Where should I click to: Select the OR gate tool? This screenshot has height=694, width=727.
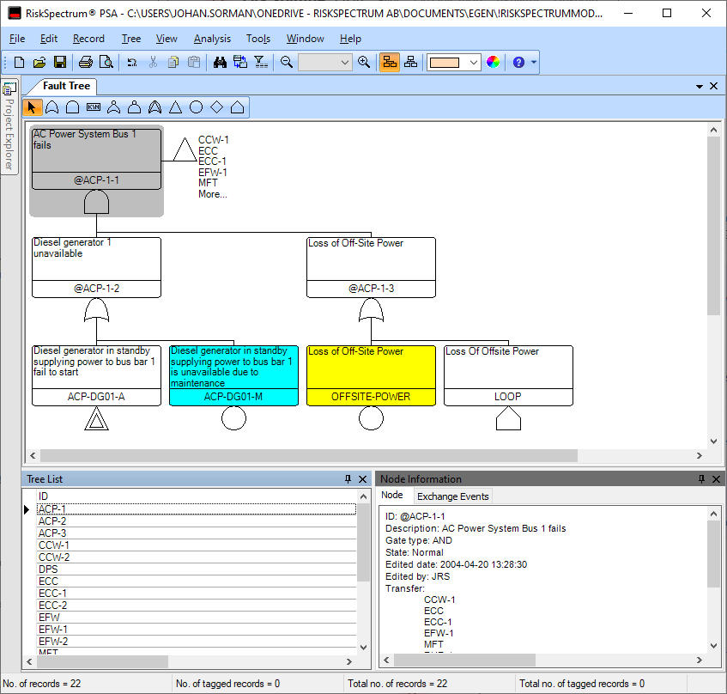(52, 107)
